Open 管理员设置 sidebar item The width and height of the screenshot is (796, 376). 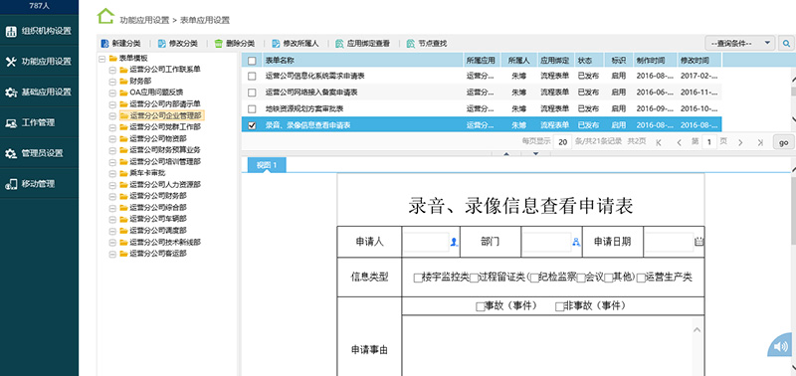(x=39, y=153)
